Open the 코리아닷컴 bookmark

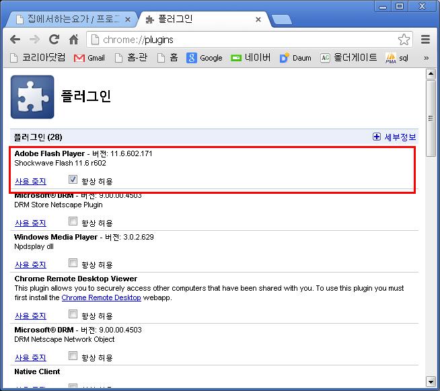38,58
